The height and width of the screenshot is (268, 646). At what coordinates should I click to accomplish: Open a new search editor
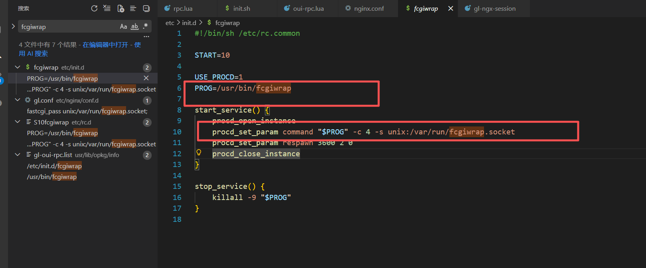[x=121, y=8]
